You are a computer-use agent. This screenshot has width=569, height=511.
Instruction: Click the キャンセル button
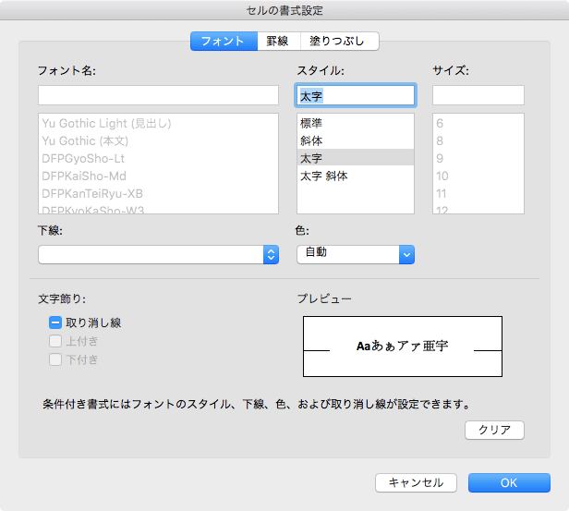(x=416, y=482)
